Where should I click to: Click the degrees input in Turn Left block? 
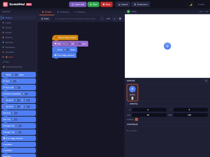(x=17, y=88)
